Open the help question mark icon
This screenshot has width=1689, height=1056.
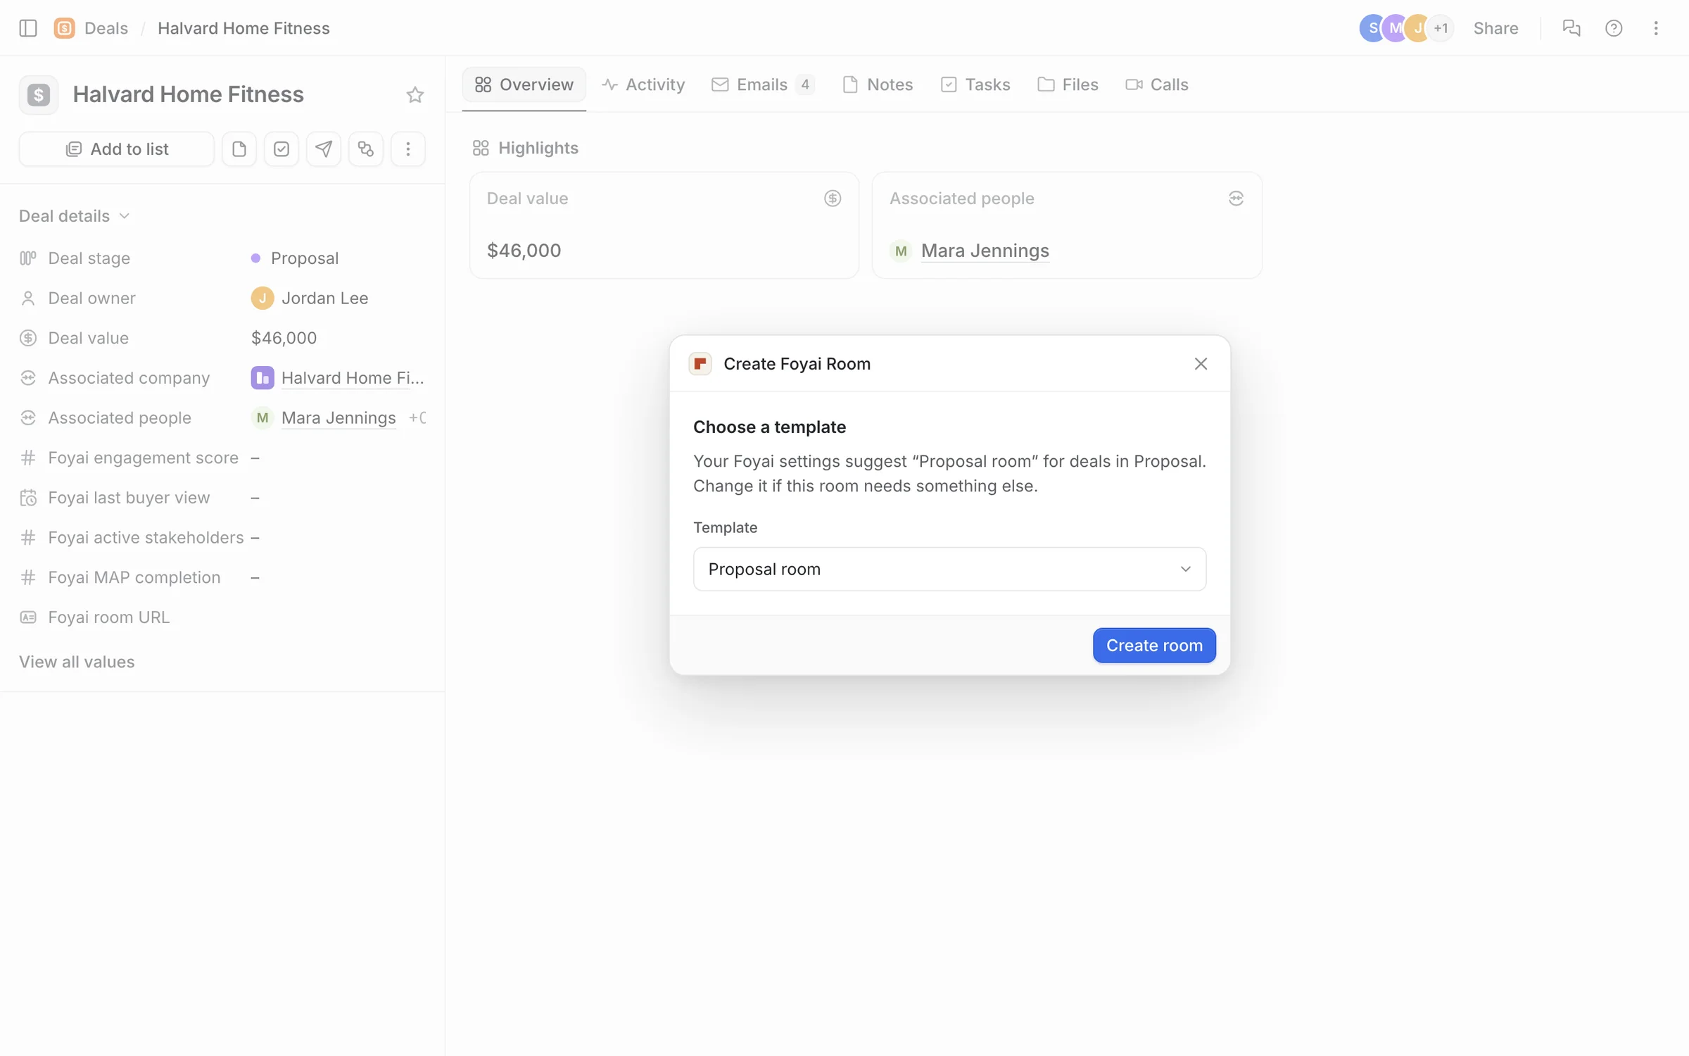click(1614, 28)
